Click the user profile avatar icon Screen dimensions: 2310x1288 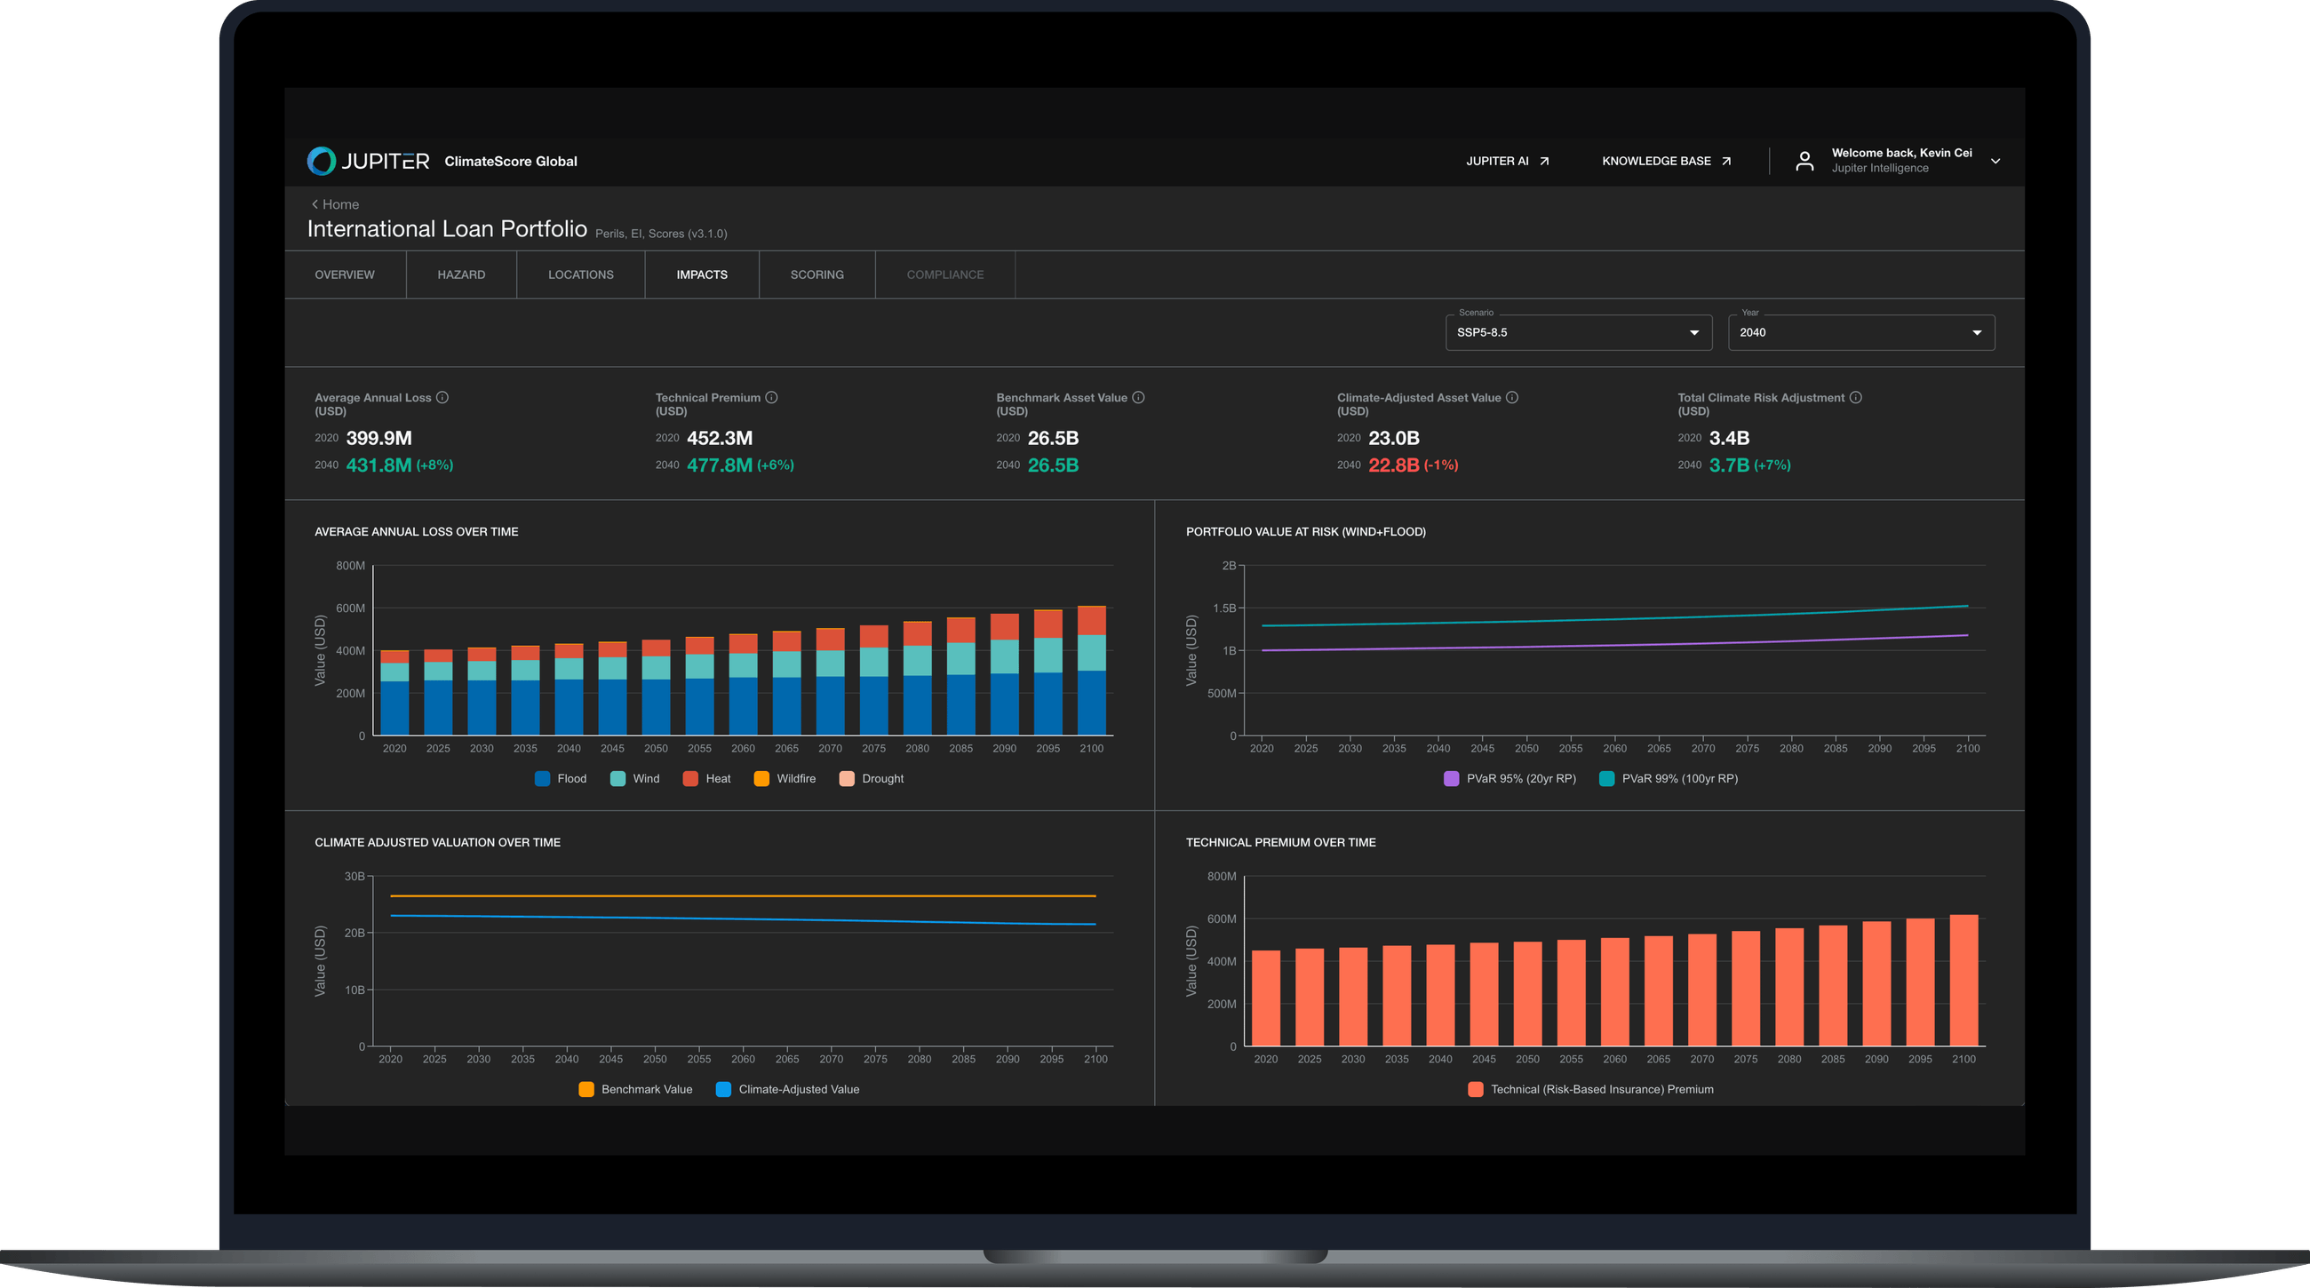pyautogui.click(x=1804, y=162)
